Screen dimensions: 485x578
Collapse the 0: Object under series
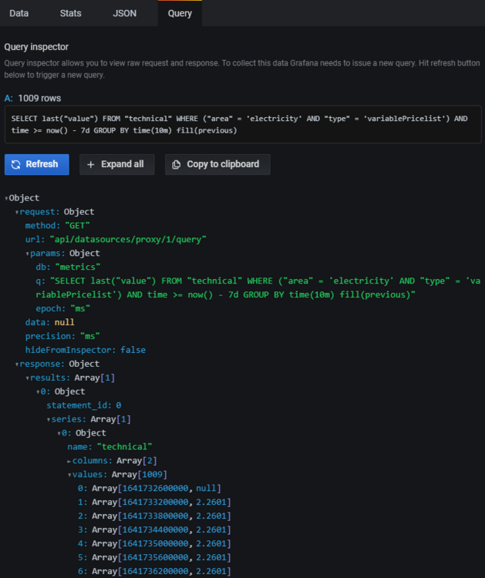pyautogui.click(x=59, y=433)
